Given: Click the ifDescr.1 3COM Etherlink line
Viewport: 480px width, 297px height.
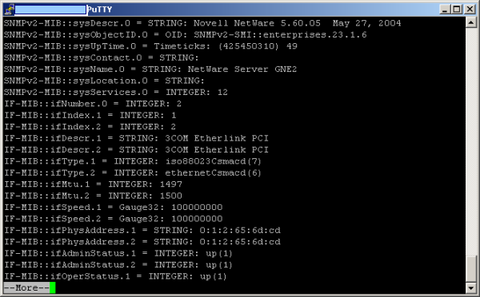Looking at the screenshot, I should click(x=136, y=138).
